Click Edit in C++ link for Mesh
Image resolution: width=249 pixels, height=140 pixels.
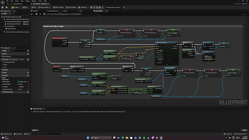26,24
